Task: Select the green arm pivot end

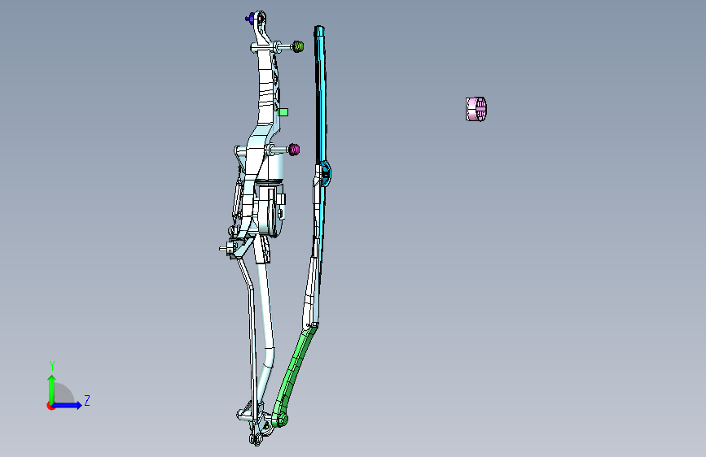Action: (279, 420)
